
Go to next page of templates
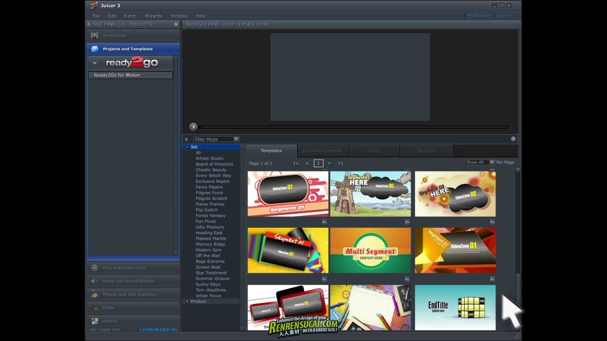[x=329, y=163]
